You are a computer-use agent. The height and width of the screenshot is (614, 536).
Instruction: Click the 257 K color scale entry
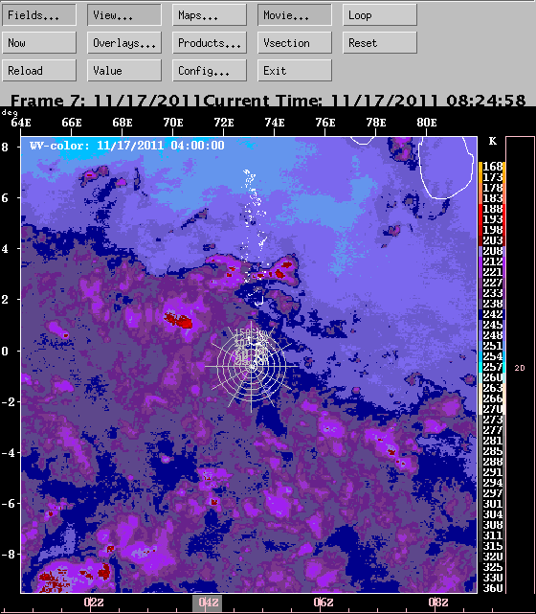(492, 367)
